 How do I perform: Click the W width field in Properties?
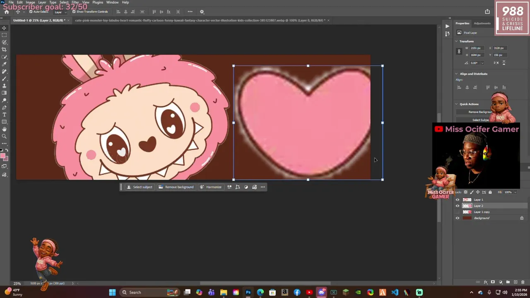[476, 48]
